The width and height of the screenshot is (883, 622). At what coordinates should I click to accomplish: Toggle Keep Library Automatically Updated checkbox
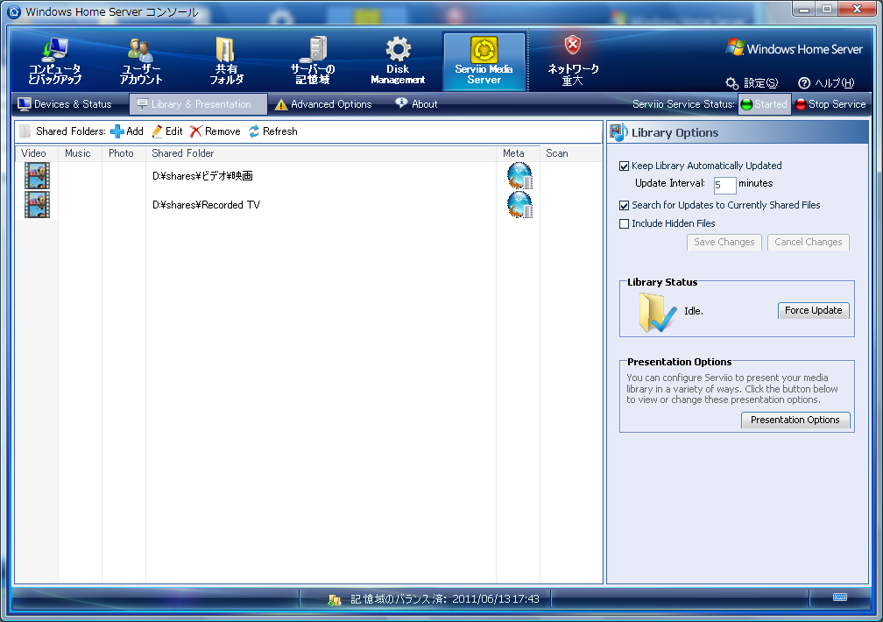(625, 166)
